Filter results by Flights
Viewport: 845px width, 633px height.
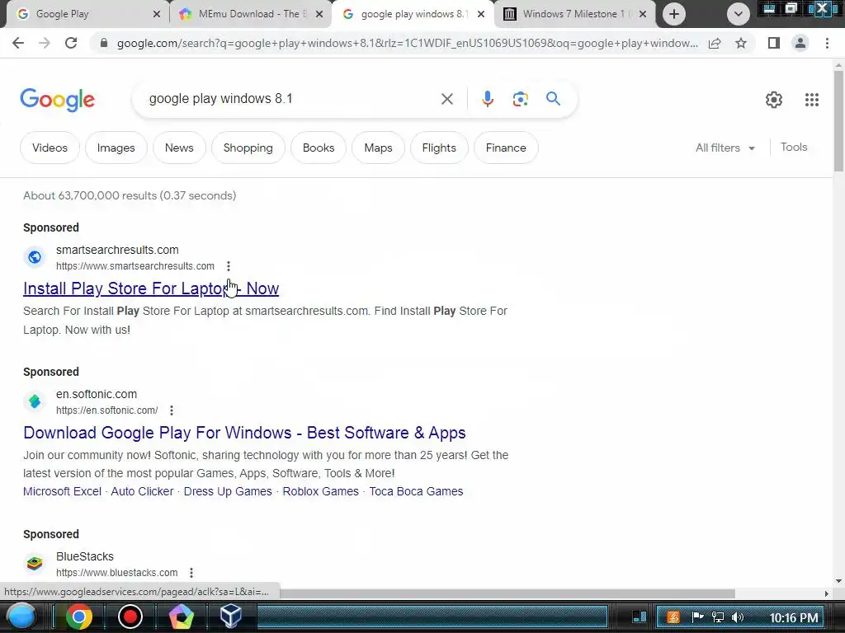(439, 148)
